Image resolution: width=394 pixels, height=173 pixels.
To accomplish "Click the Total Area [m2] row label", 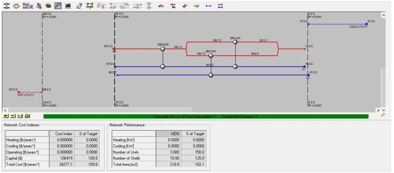I will 134,164.
